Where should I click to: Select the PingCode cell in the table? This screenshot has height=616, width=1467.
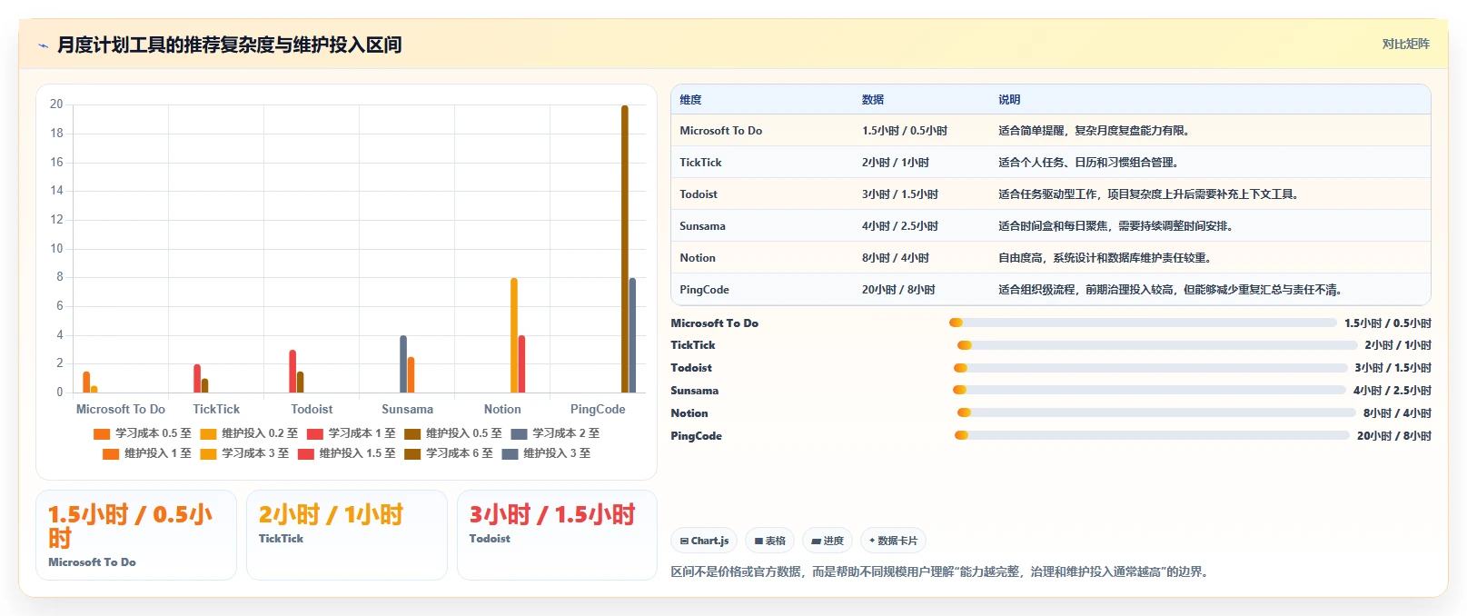704,290
